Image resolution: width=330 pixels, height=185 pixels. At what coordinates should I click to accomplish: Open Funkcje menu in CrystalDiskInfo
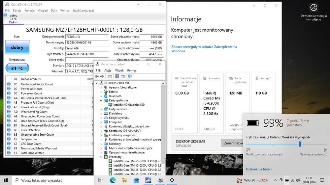29,10
